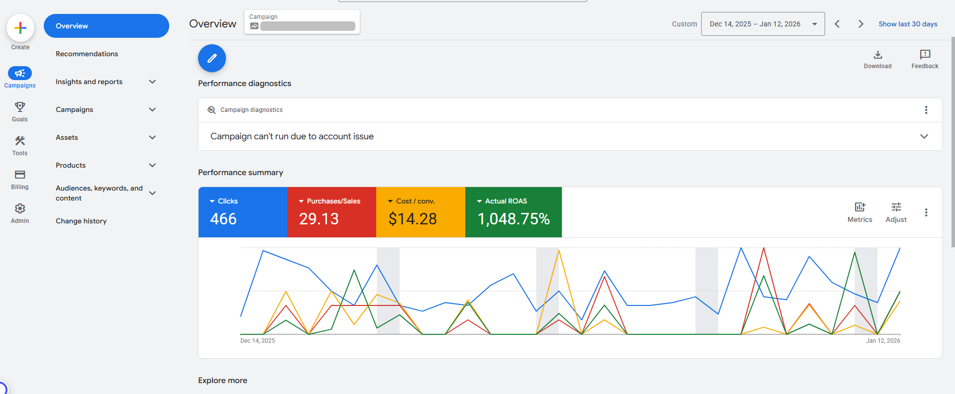Expand the Campaigns sidebar section

point(153,109)
